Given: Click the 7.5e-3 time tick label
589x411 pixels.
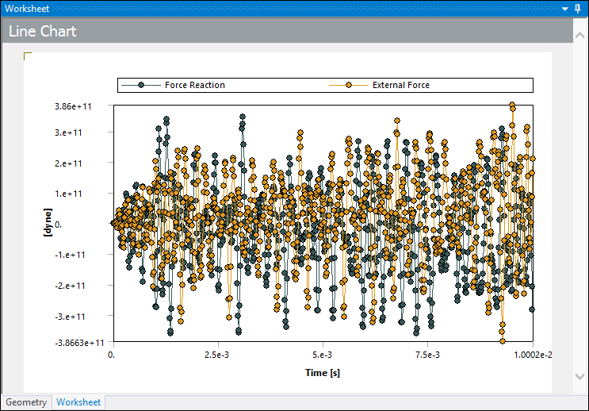Looking at the screenshot, I should point(427,355).
